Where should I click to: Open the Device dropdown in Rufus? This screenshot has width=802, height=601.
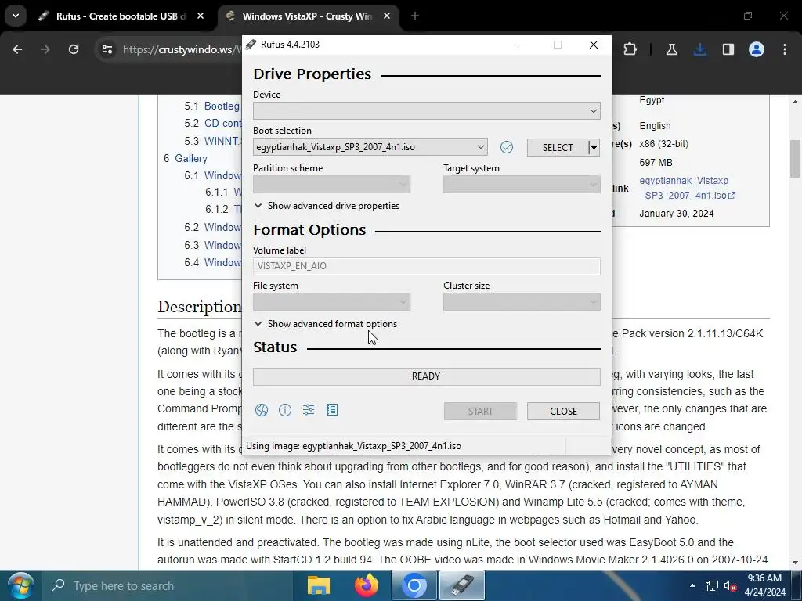tap(427, 111)
